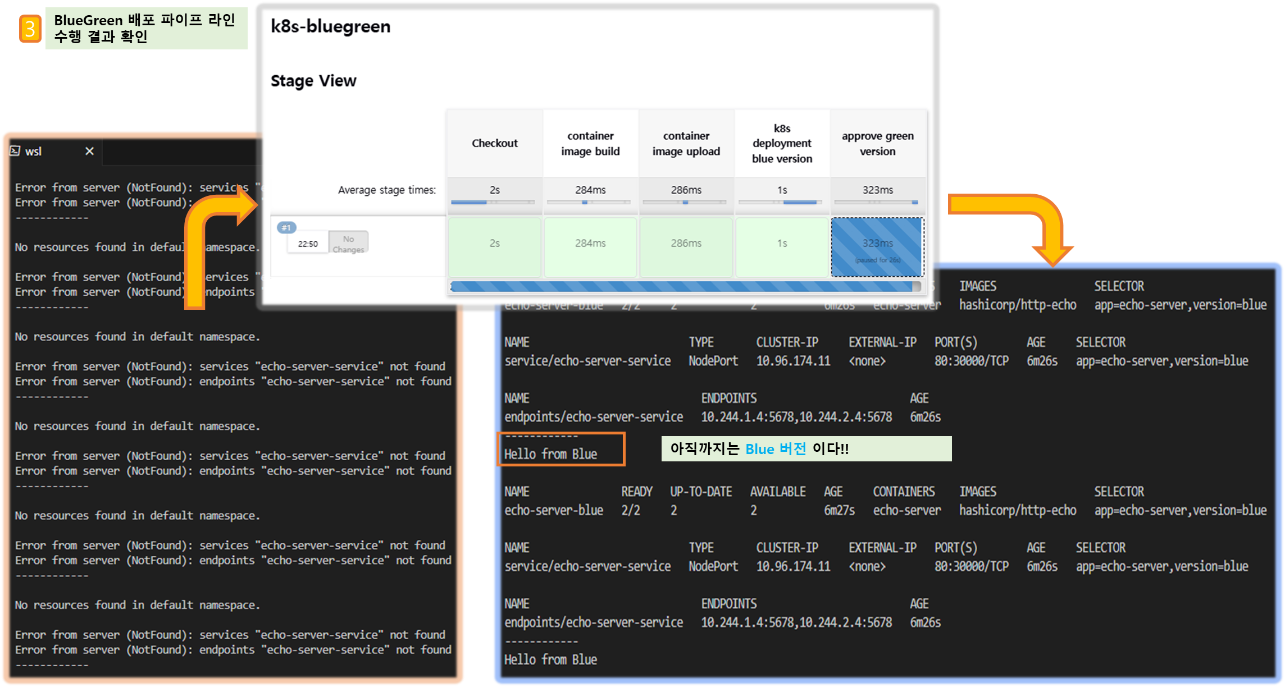
Task: Click the paused approve green version cell
Action: [x=877, y=247]
